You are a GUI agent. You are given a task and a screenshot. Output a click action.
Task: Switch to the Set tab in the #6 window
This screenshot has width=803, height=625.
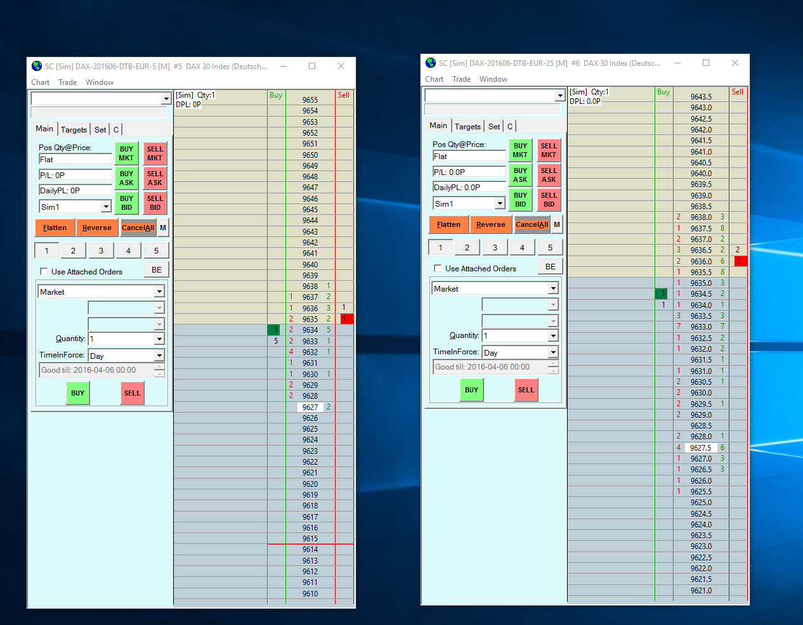point(494,126)
